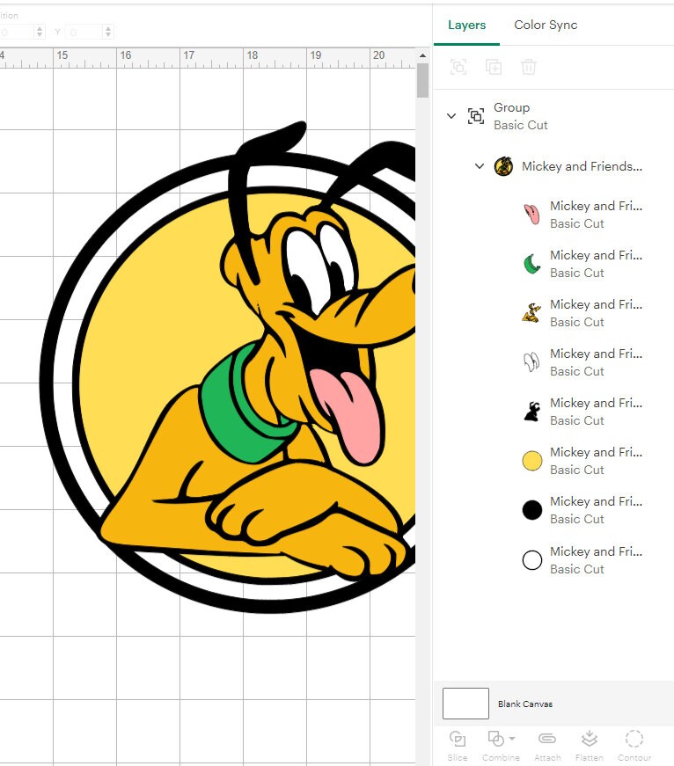Select the black outline dog silhouette layer

[x=582, y=412]
